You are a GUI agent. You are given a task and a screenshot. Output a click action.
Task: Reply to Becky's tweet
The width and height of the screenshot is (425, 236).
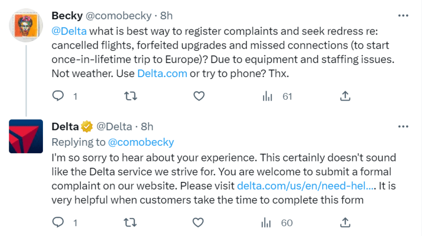click(x=58, y=96)
